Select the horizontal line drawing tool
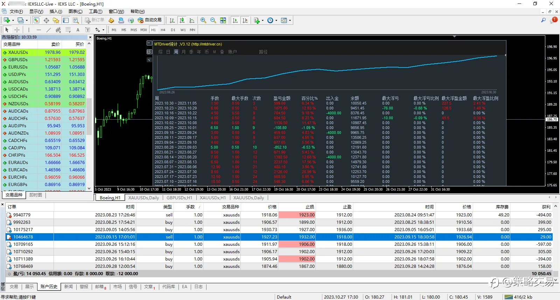Screen dimensions: 560x300 click(38, 30)
